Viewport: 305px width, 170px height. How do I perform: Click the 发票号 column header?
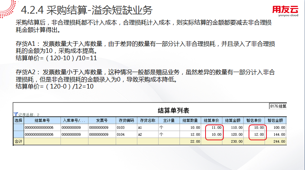click(x=102, y=120)
